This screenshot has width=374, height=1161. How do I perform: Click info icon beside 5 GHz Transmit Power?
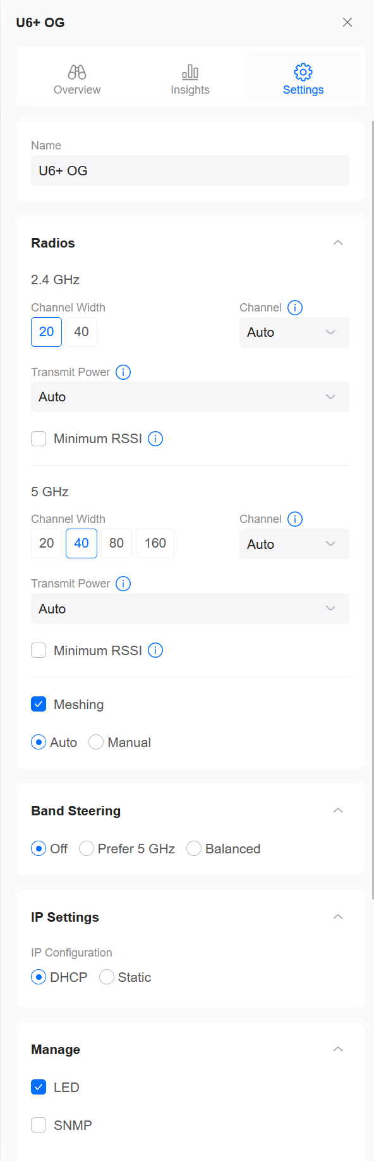pyautogui.click(x=123, y=584)
